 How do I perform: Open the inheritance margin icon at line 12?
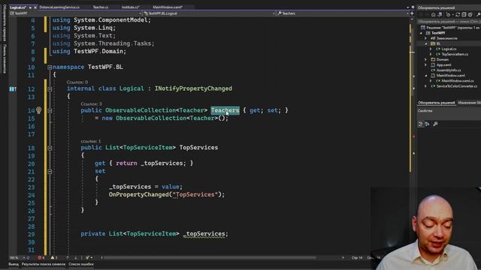coord(12,89)
